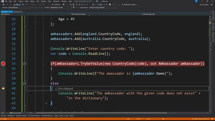Open the Locals bottom tab

[x=66, y=116]
